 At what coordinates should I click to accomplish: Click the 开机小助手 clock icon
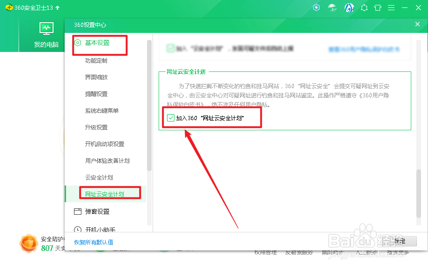pos(78,229)
